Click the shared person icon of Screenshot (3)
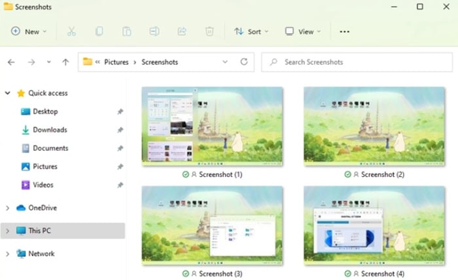458x280 pixels. tap(194, 274)
